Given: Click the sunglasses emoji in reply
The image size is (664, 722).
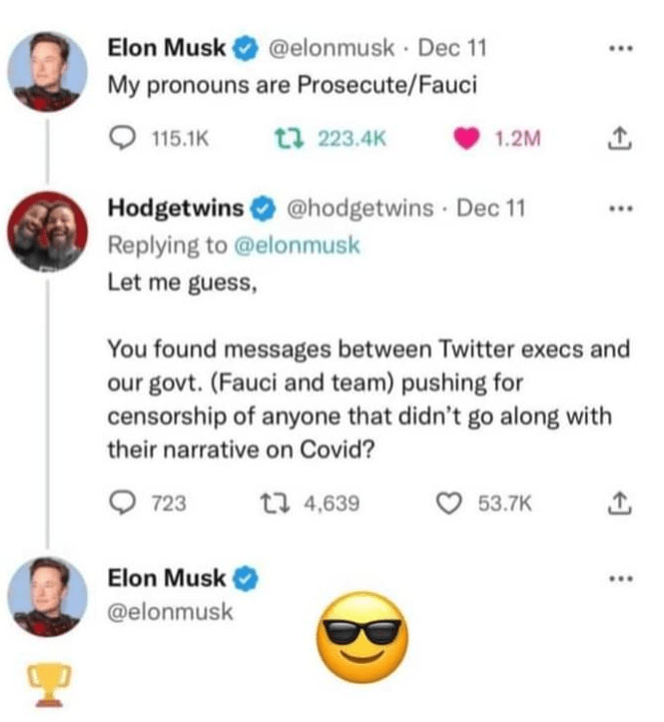Looking at the screenshot, I should [x=361, y=632].
